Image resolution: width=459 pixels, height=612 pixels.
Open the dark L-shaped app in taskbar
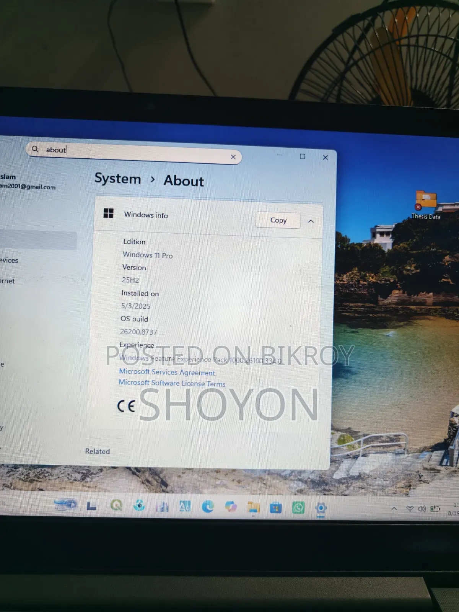pos(91,506)
